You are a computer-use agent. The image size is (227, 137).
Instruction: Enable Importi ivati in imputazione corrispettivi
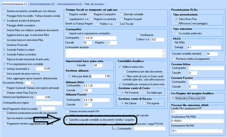coord(67,33)
